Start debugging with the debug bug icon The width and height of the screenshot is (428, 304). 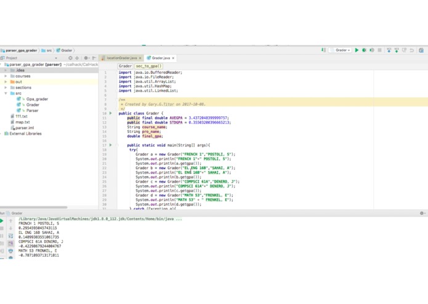click(x=364, y=50)
